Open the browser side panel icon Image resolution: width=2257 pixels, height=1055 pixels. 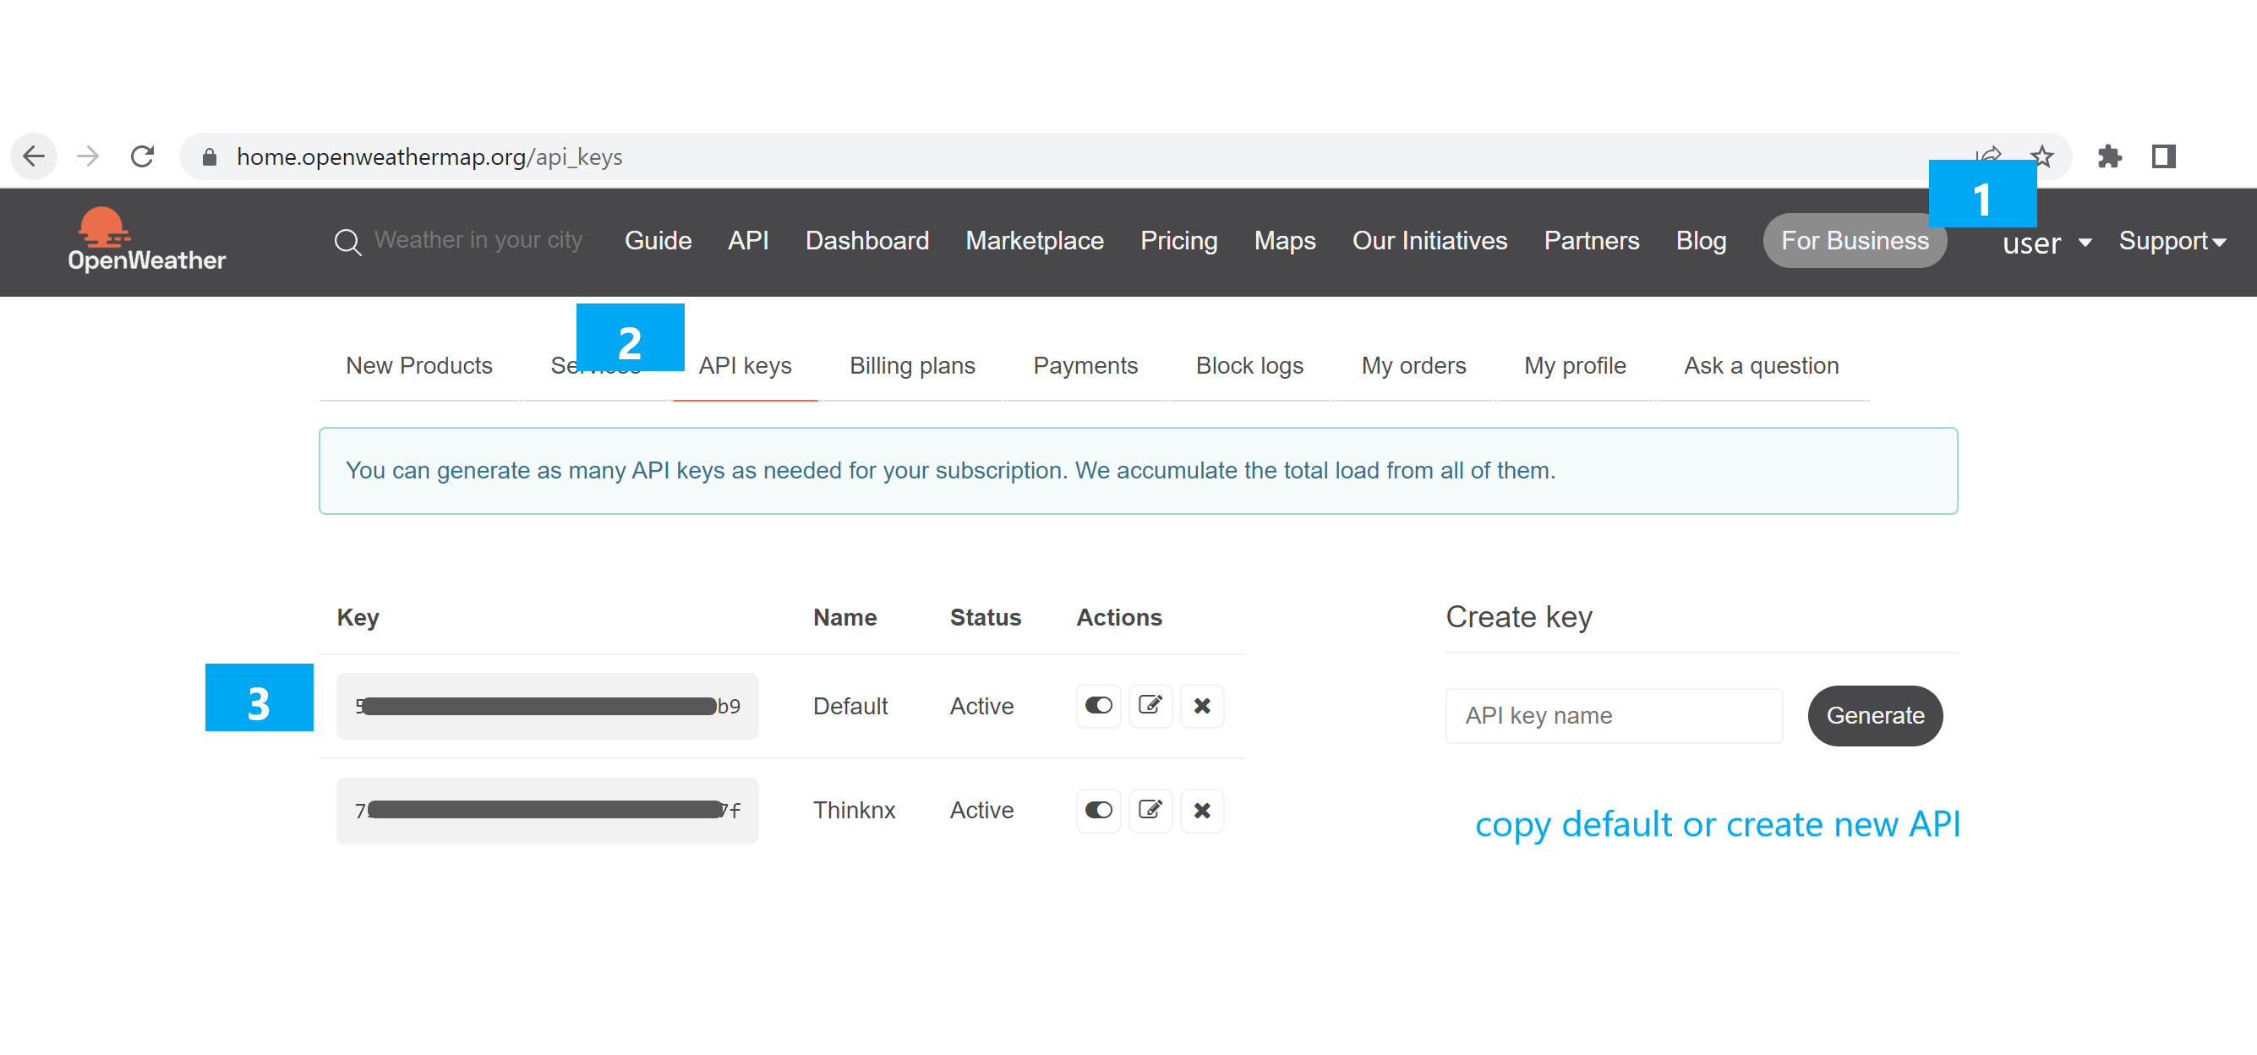(2163, 157)
